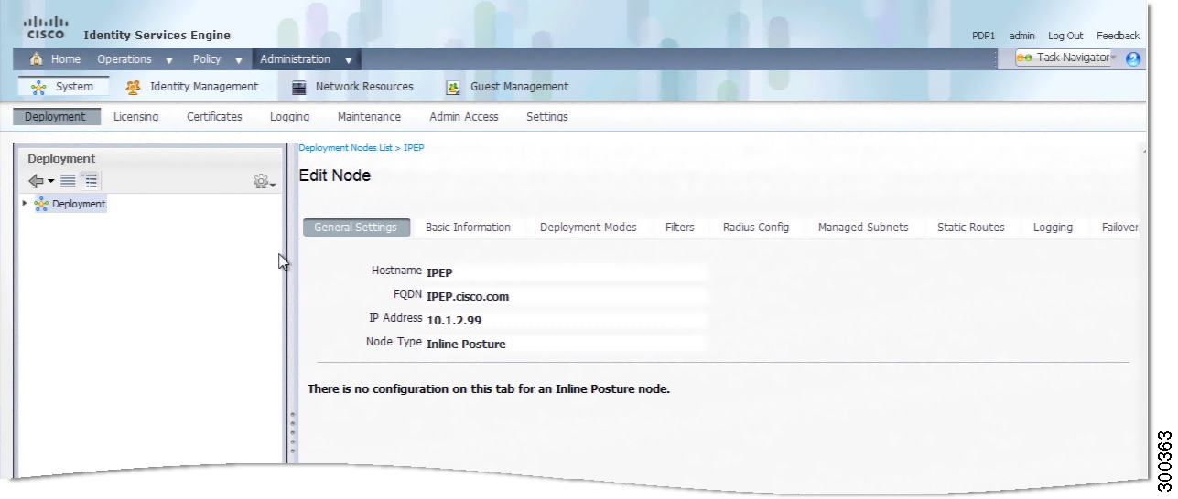1178x499 pixels.
Task: Click the Deployment Nodes List breadcrumb link
Action: 345,148
